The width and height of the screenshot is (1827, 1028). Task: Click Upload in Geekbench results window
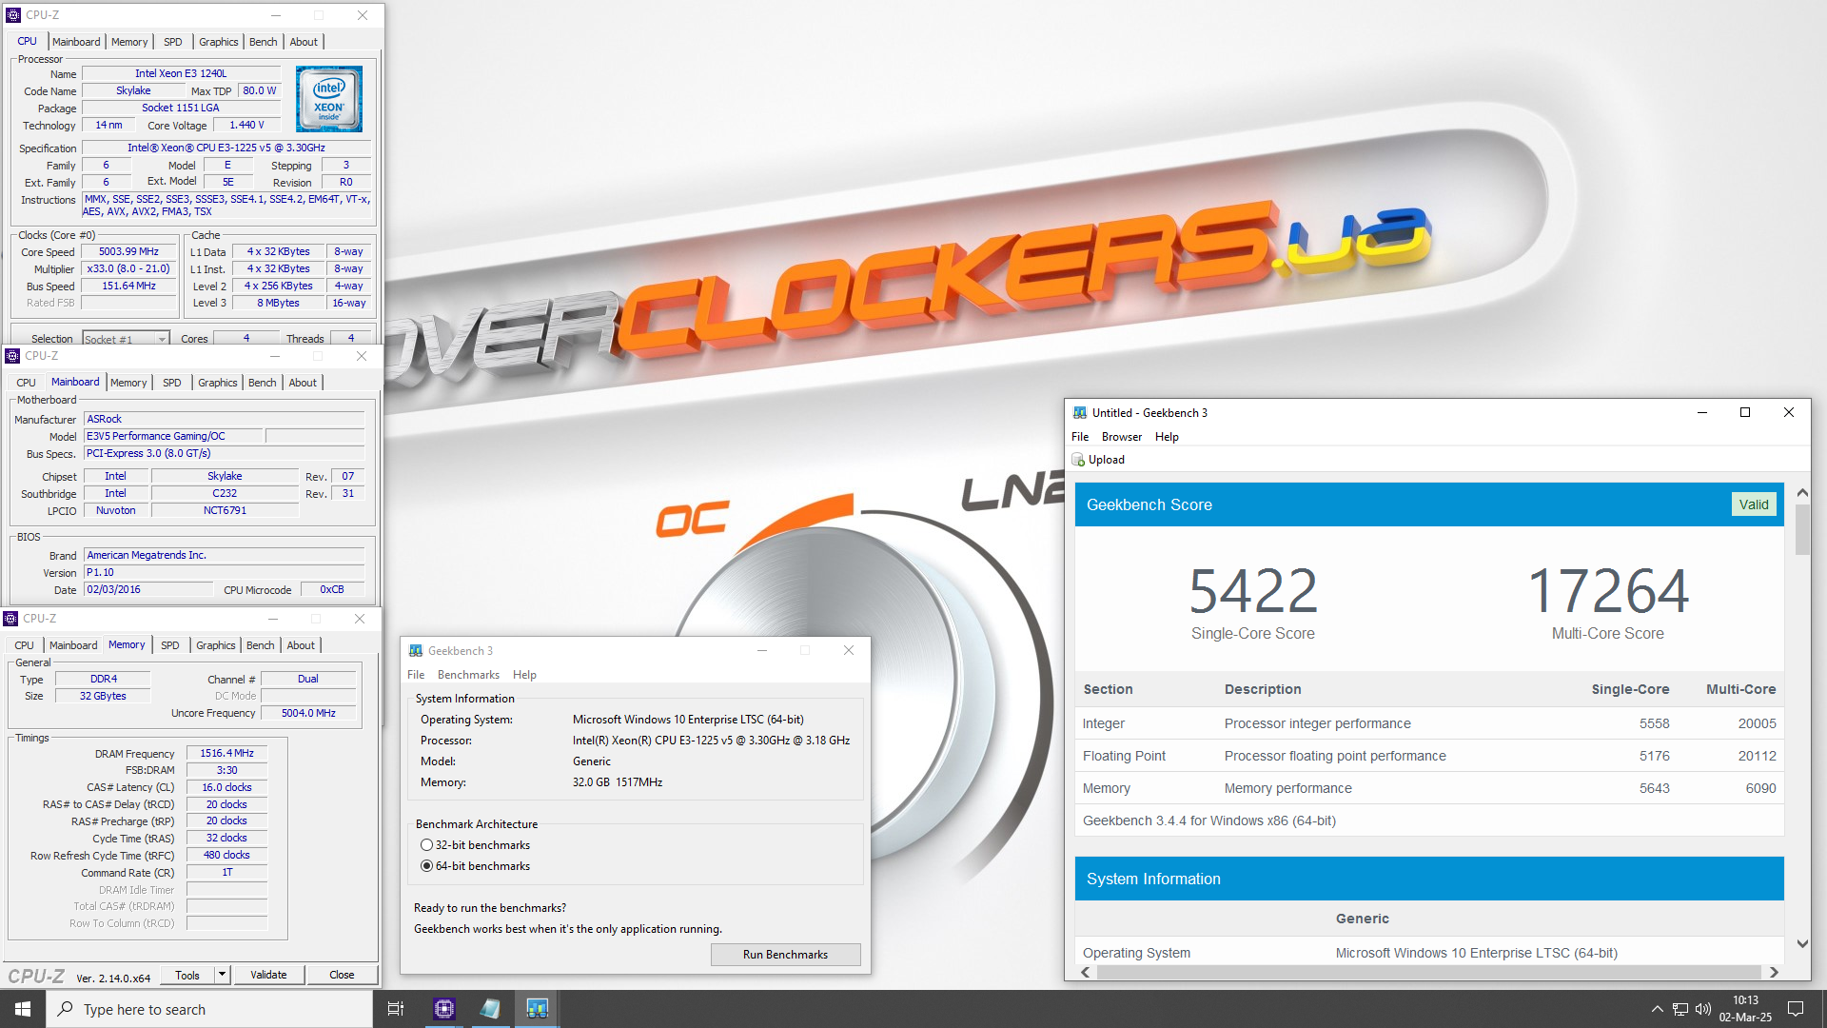[x=1107, y=460]
